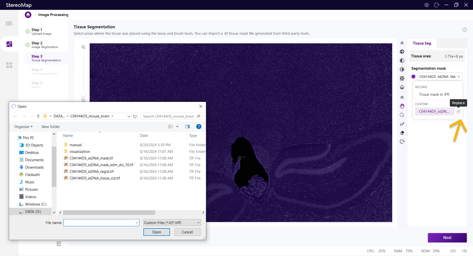Choose Tissue mask in IPR option

click(434, 94)
